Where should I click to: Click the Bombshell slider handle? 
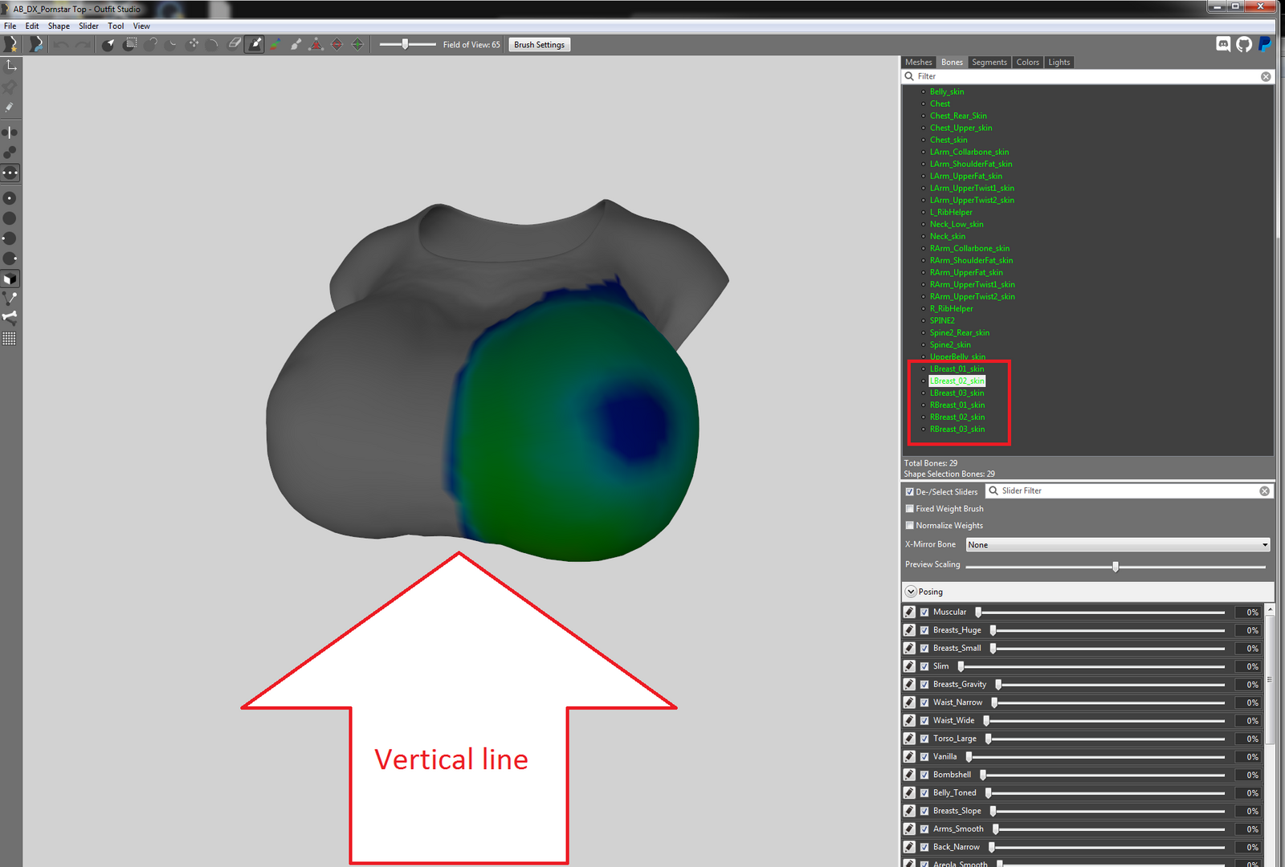click(x=983, y=775)
